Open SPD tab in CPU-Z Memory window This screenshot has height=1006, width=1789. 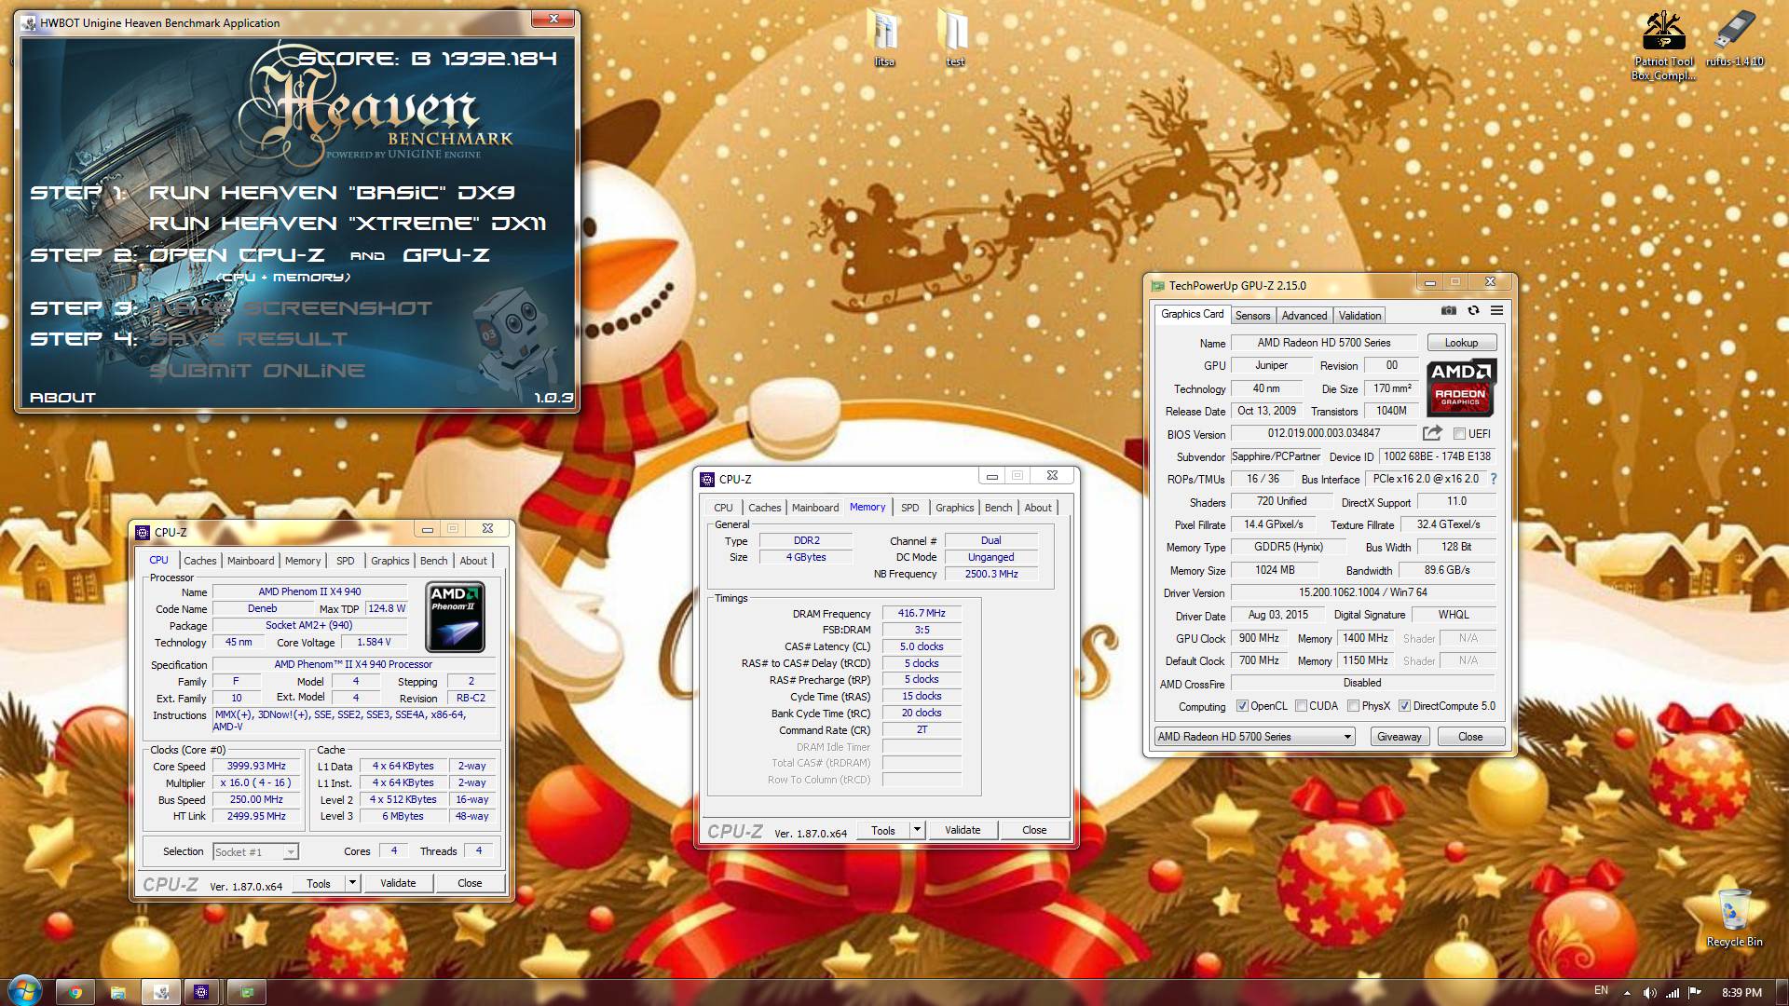coord(909,508)
